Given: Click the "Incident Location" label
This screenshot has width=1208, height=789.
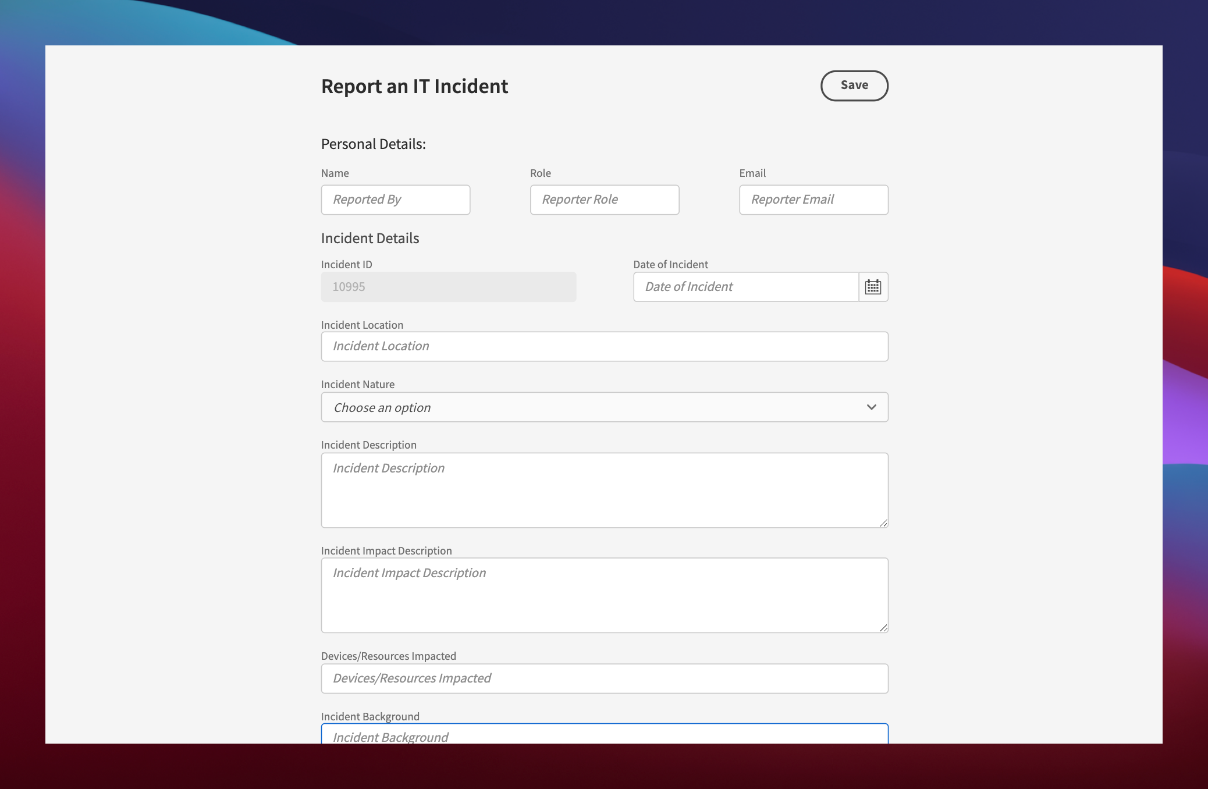Looking at the screenshot, I should tap(362, 325).
